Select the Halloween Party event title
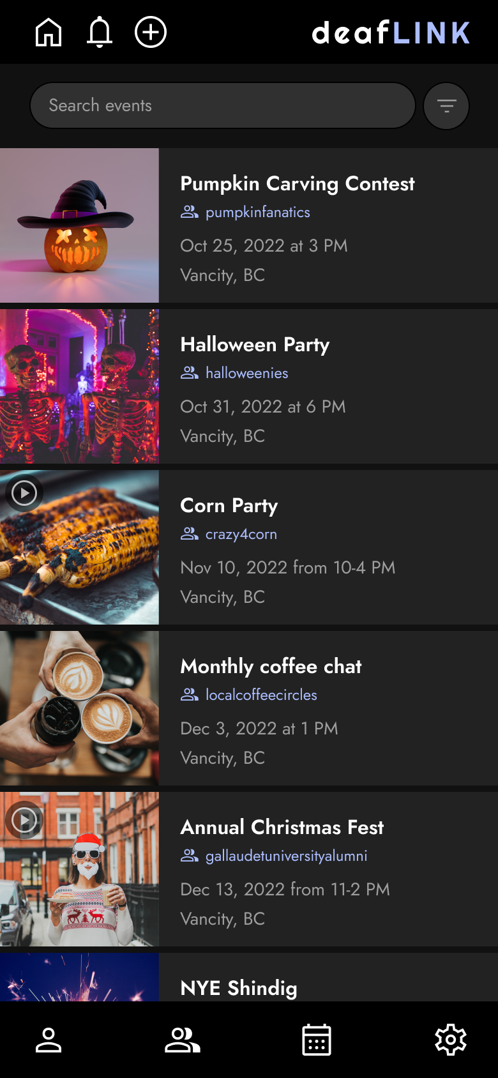 coord(255,345)
